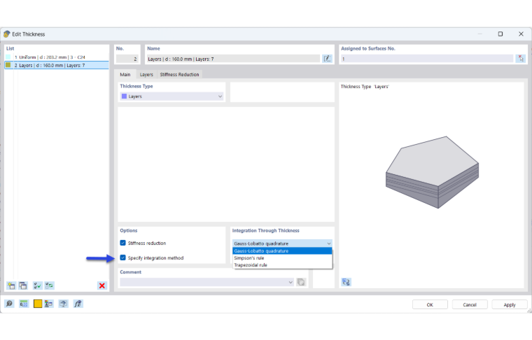Image resolution: width=532 pixels, height=340 pixels.
Task: Click the color display settings icon
Action: pyautogui.click(x=49, y=304)
